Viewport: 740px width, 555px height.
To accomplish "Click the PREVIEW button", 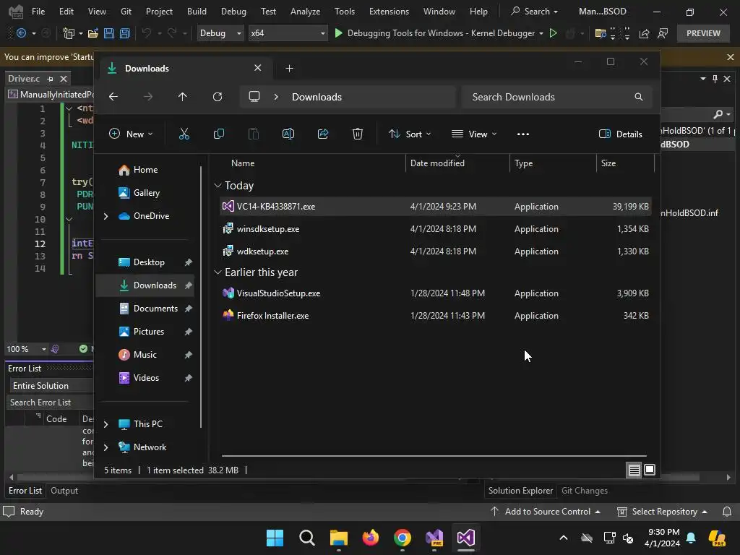I will coord(703,33).
